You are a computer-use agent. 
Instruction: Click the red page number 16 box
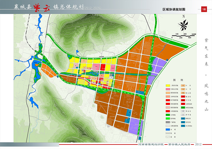(x=204, y=9)
